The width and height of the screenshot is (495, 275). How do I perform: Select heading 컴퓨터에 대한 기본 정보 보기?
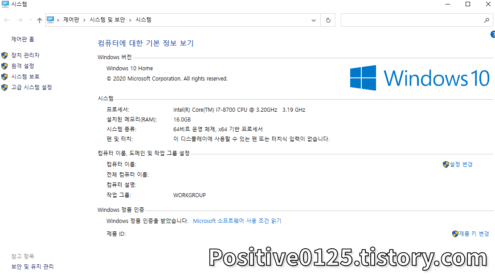pyautogui.click(x=146, y=43)
